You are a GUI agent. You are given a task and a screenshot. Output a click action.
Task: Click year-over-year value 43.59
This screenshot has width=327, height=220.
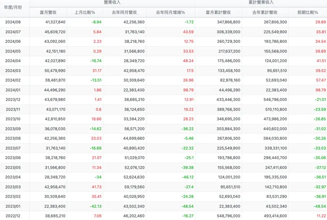pos(188,32)
